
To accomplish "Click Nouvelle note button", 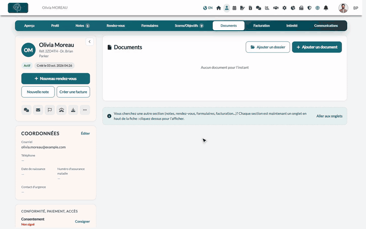I will (x=38, y=92).
